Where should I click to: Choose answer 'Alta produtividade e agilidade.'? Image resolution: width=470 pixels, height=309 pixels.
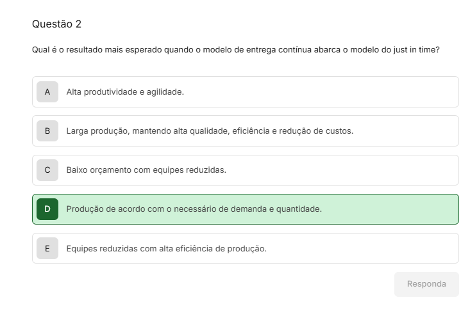tap(125, 92)
